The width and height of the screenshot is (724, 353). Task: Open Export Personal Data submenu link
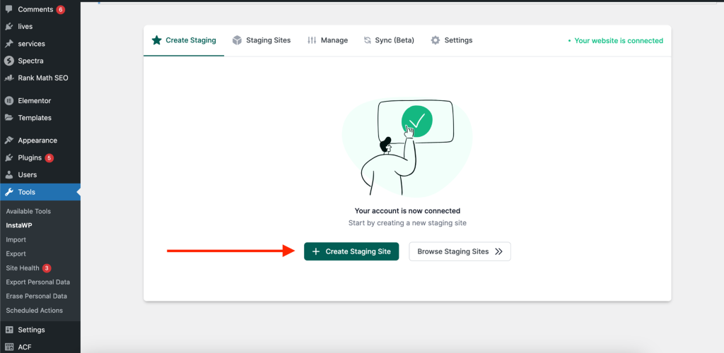[x=38, y=282]
